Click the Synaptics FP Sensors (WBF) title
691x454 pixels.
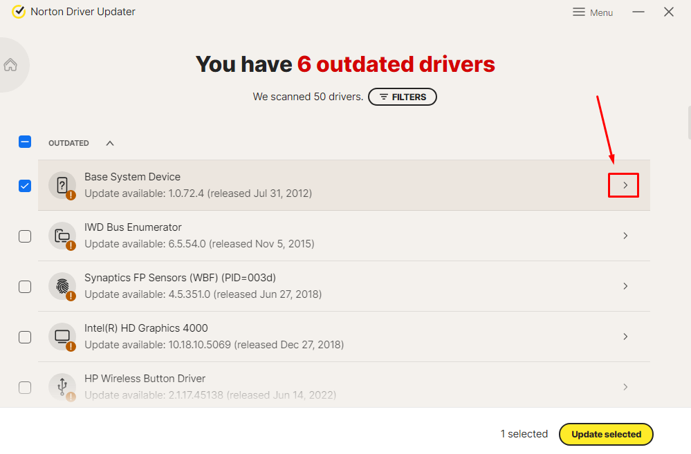pyautogui.click(x=181, y=278)
